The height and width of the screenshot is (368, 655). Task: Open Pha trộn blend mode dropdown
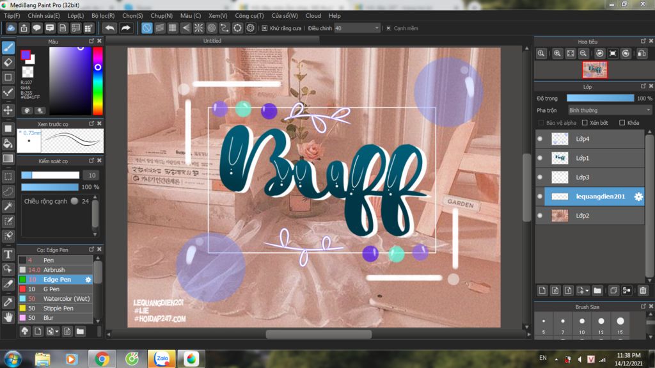click(610, 110)
